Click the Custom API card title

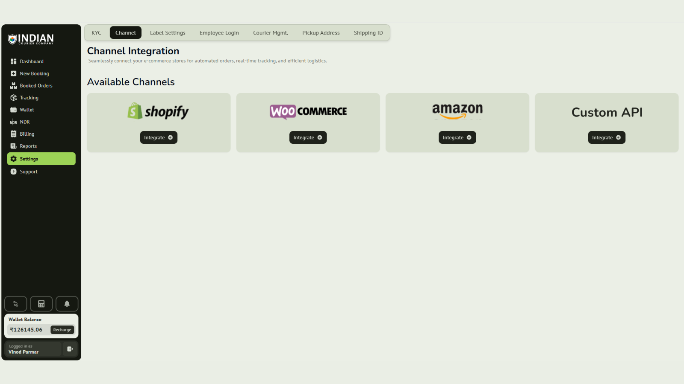(x=607, y=112)
